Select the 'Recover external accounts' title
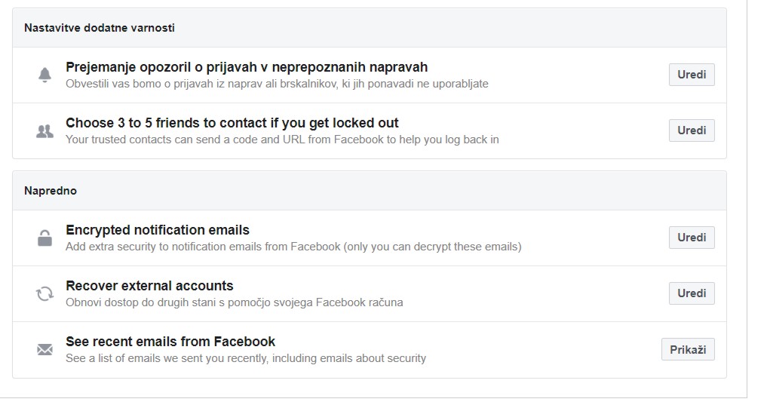The height and width of the screenshot is (405, 767). (149, 286)
